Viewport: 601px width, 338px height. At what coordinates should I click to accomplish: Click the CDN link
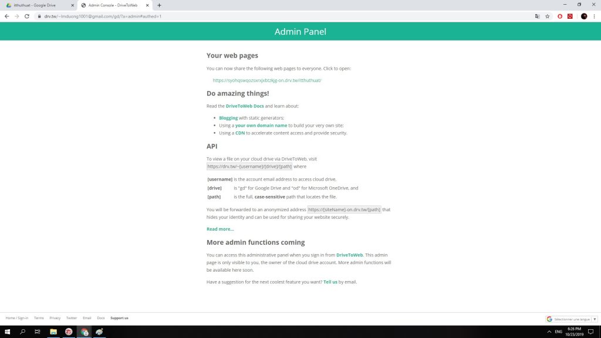click(240, 133)
